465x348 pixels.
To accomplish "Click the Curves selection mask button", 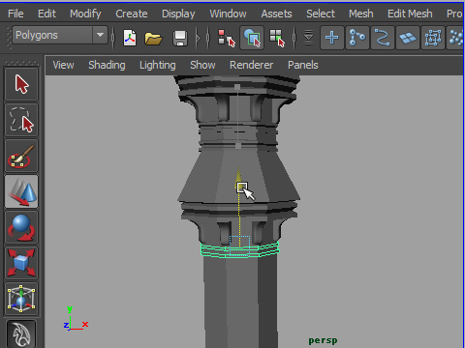I will pyautogui.click(x=383, y=38).
